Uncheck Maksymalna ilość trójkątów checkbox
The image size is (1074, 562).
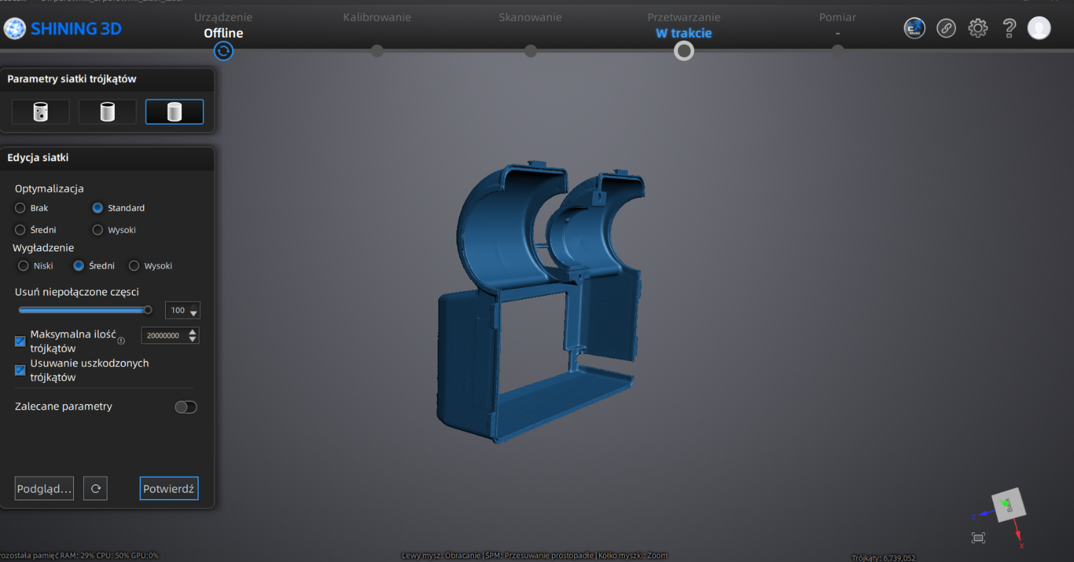(x=20, y=341)
